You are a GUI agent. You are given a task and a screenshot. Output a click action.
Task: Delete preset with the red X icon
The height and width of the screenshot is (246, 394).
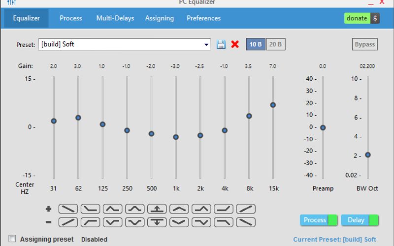coord(235,44)
